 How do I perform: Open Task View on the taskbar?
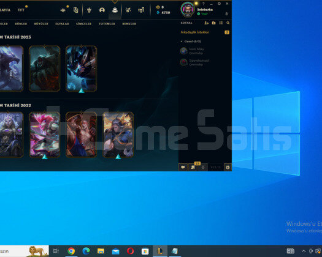tap(56, 251)
